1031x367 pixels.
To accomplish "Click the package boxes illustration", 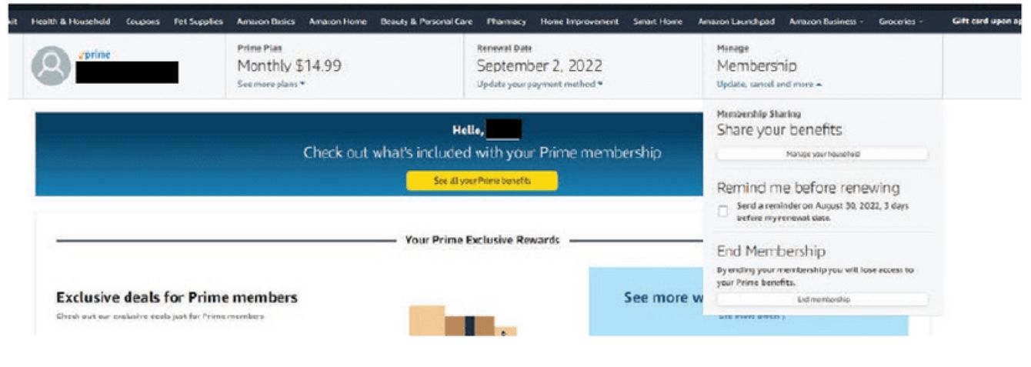I will pos(462,321).
